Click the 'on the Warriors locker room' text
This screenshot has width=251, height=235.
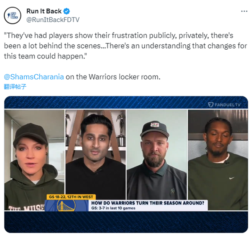tap(113, 77)
